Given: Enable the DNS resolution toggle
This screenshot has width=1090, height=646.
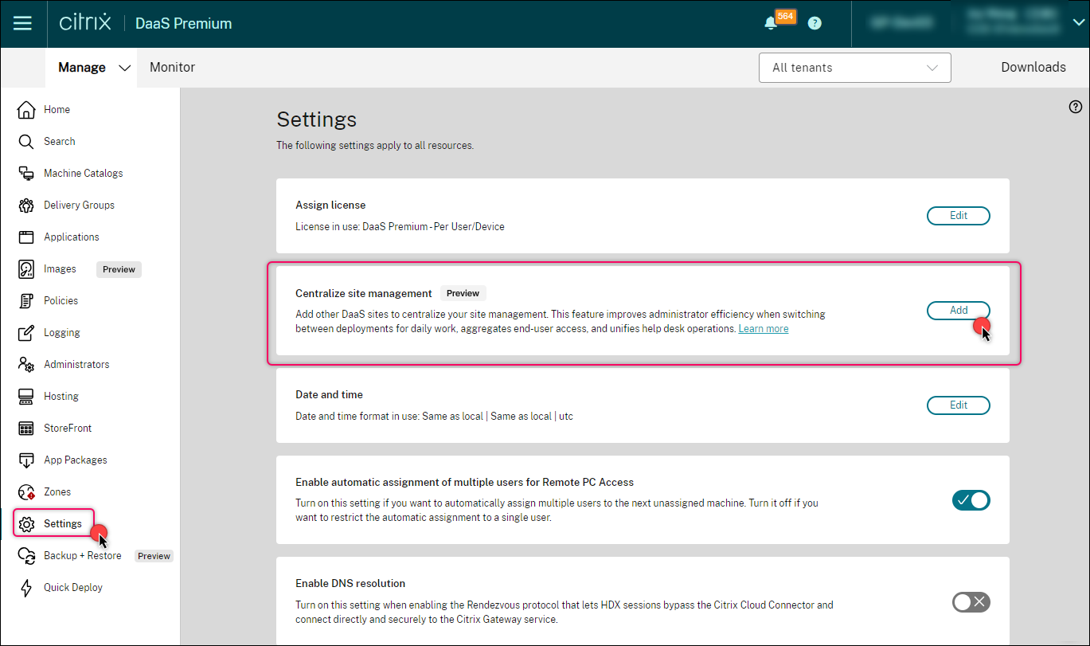Looking at the screenshot, I should click(971, 601).
